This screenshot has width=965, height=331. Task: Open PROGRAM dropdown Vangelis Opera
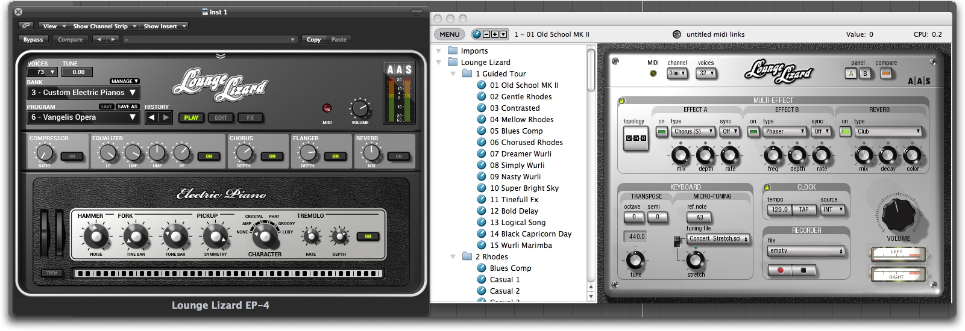pyautogui.click(x=84, y=117)
